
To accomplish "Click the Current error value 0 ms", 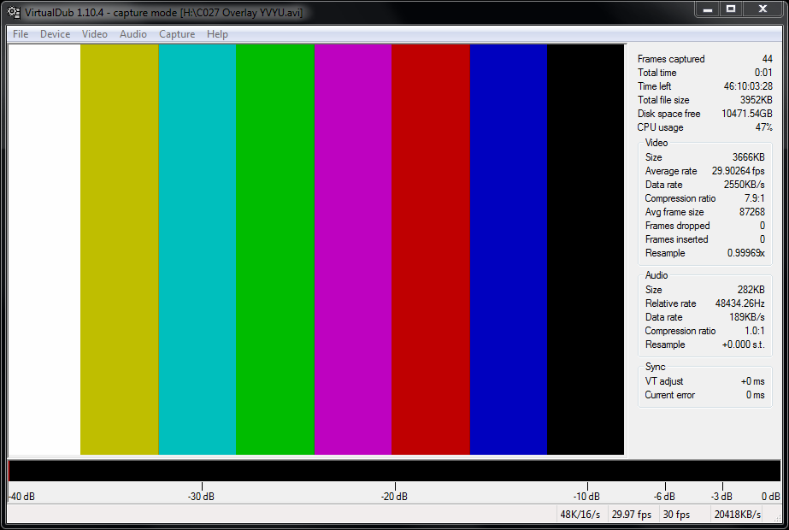I will (x=756, y=395).
